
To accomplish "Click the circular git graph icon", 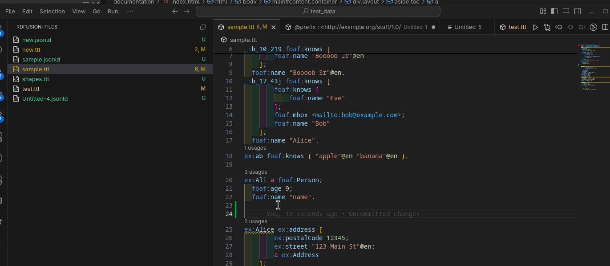I will 593,27.
